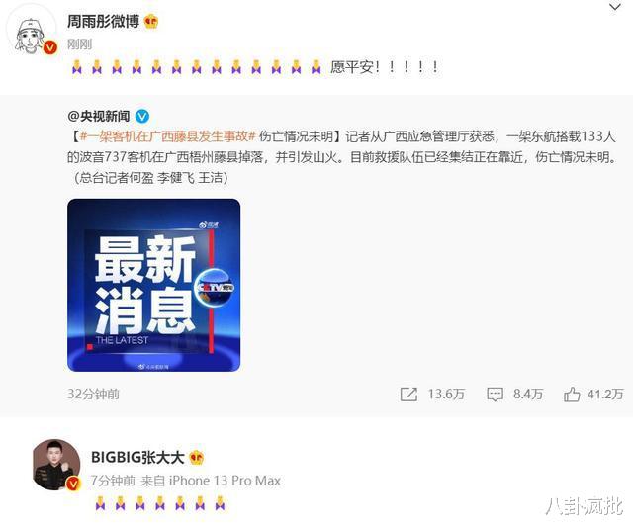
Task: Click the 7分钟前 timestamp under BIGBIG张大大
Action: 113,481
